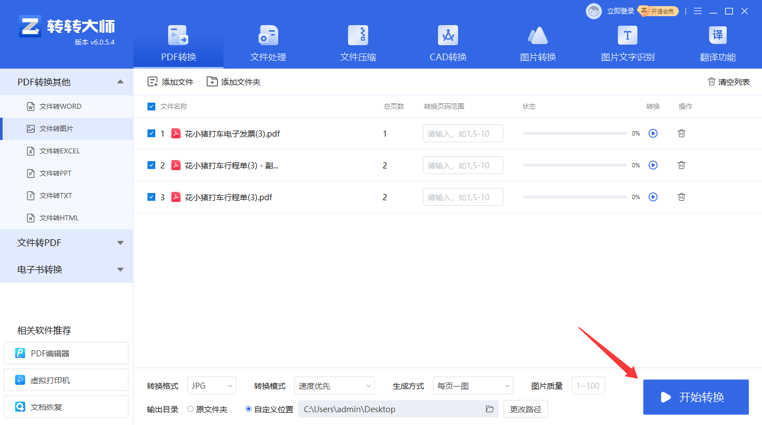Image resolution: width=762 pixels, height=425 pixels.
Task: Click 更改路径 button
Action: [526, 409]
